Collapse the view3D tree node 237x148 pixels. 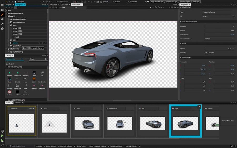click(6, 16)
